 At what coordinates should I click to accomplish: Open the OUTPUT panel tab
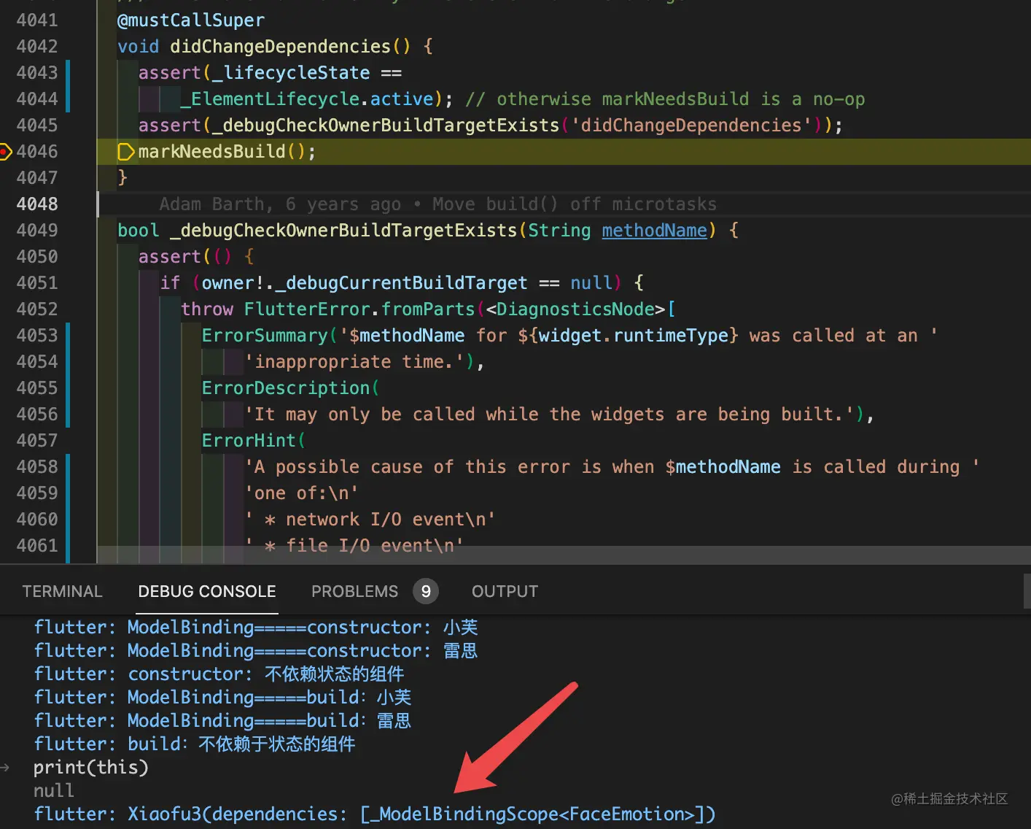pyautogui.click(x=505, y=591)
